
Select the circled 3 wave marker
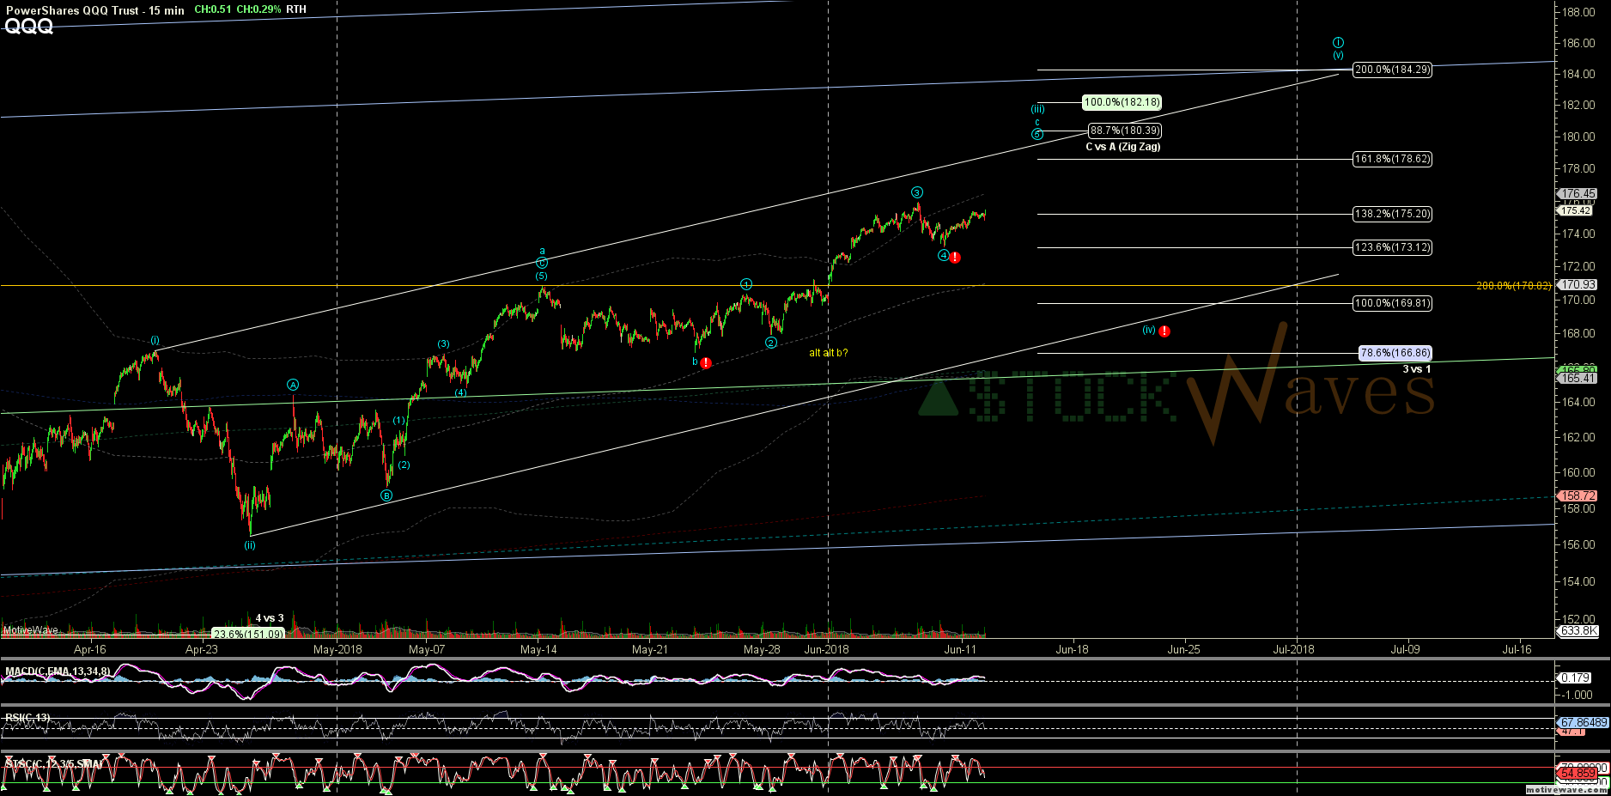(x=917, y=193)
